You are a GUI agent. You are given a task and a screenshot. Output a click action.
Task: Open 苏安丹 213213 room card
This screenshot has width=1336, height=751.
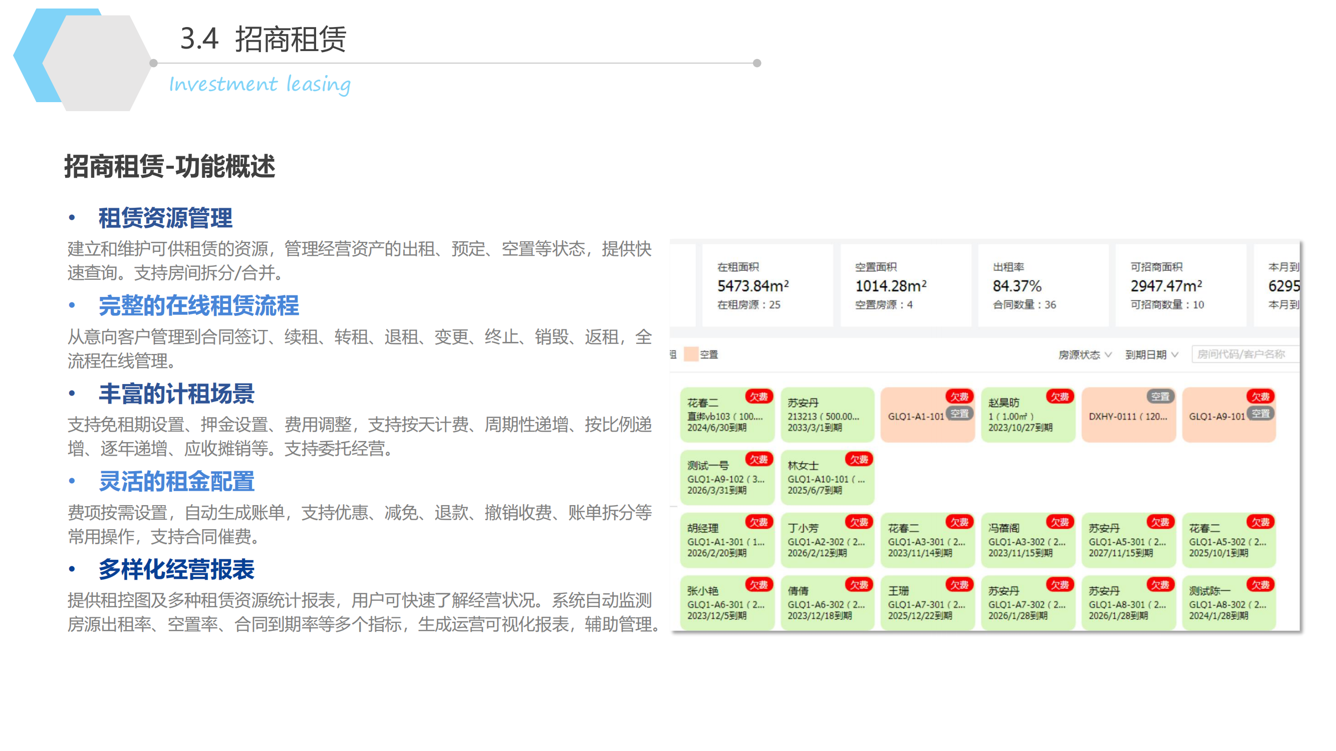pyautogui.click(x=827, y=416)
